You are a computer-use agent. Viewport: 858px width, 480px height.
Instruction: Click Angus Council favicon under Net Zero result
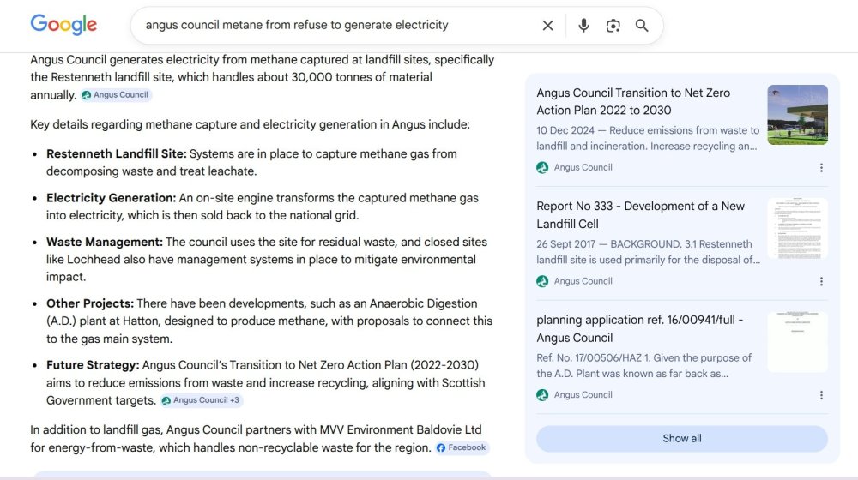pyautogui.click(x=542, y=167)
